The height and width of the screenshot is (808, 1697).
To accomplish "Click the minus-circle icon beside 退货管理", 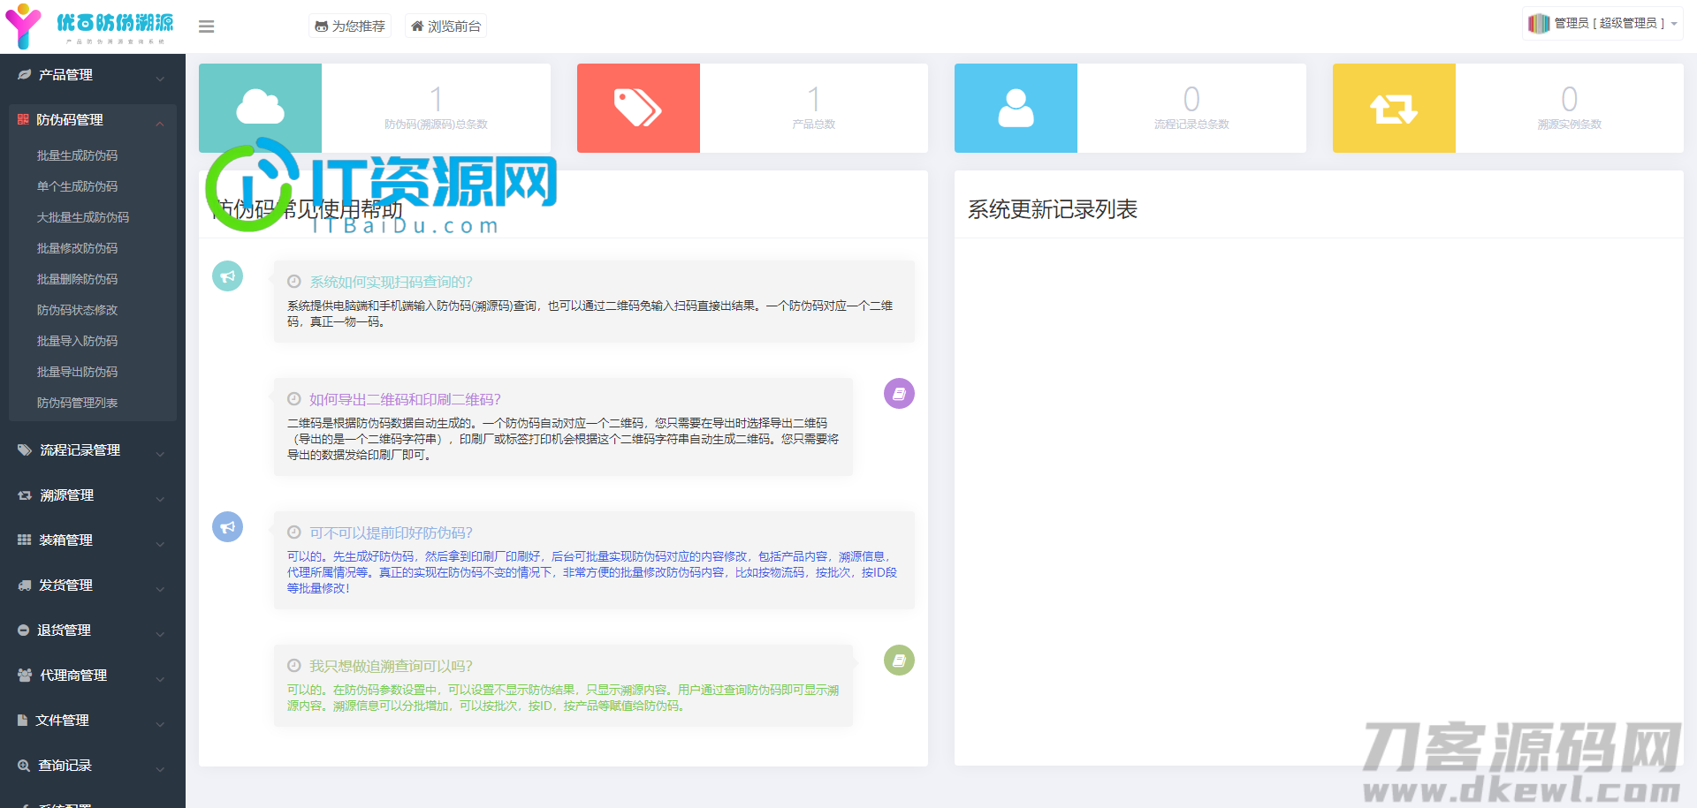I will coord(24,631).
